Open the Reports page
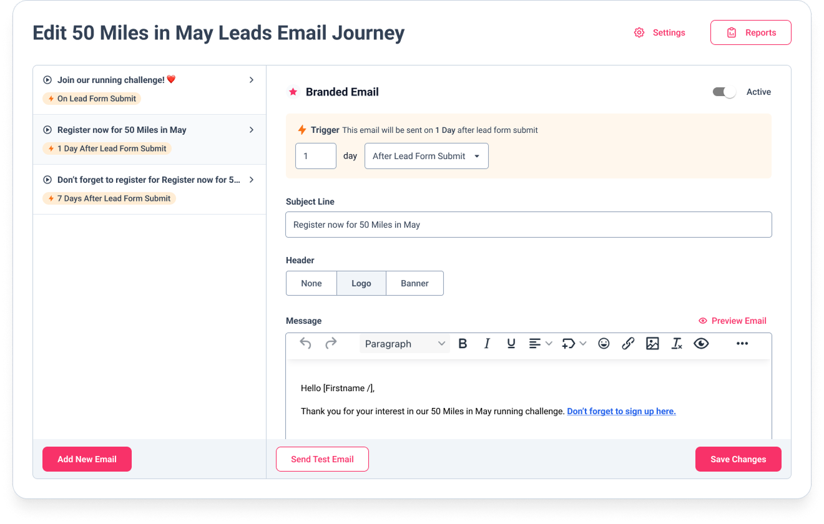The width and height of the screenshot is (824, 524). [x=751, y=32]
